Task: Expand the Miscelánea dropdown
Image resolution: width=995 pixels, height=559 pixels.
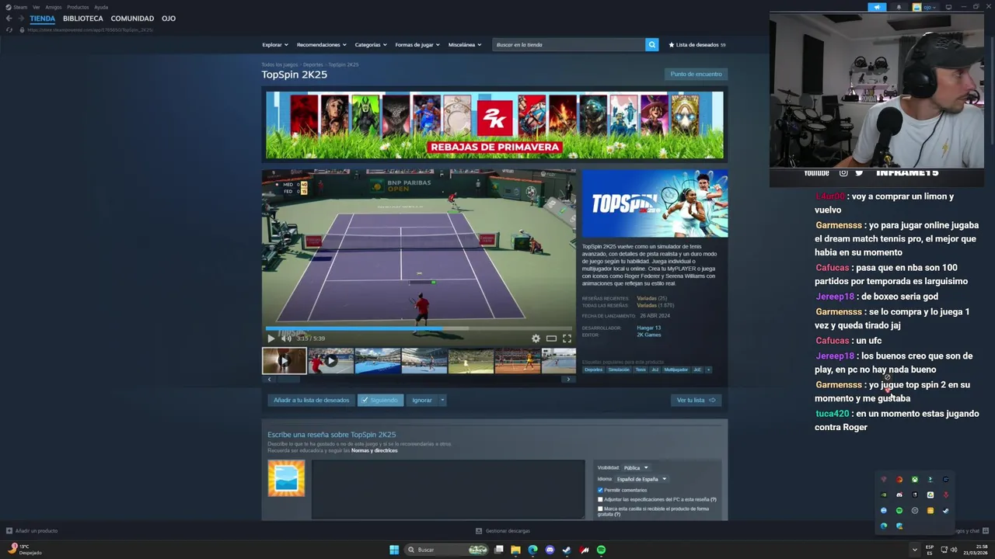Action: pos(465,45)
